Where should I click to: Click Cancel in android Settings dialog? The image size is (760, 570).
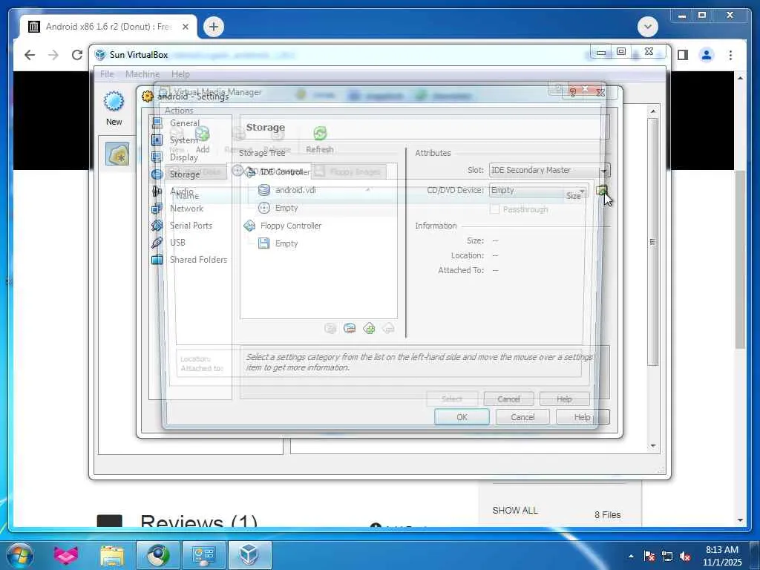pos(522,417)
